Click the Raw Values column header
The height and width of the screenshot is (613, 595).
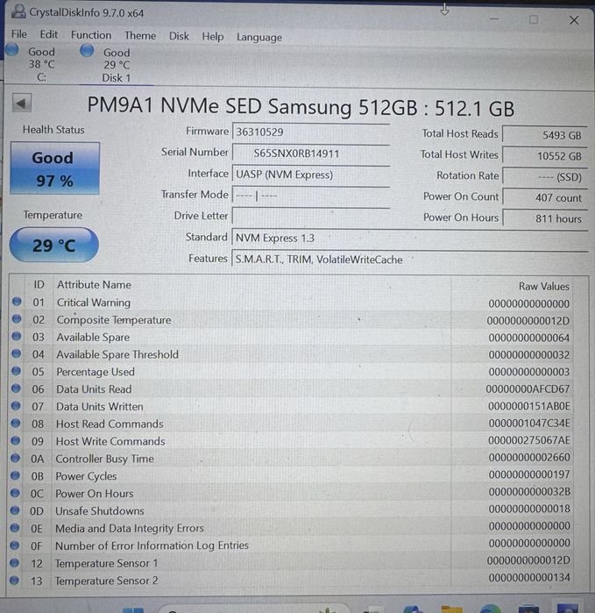coord(543,286)
